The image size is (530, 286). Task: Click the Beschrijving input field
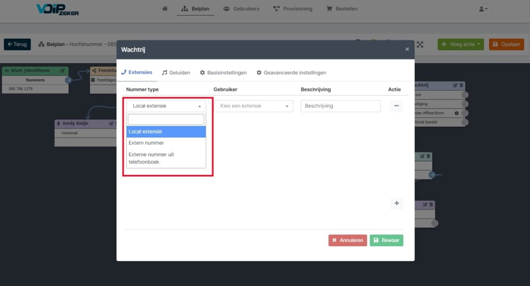(x=341, y=106)
